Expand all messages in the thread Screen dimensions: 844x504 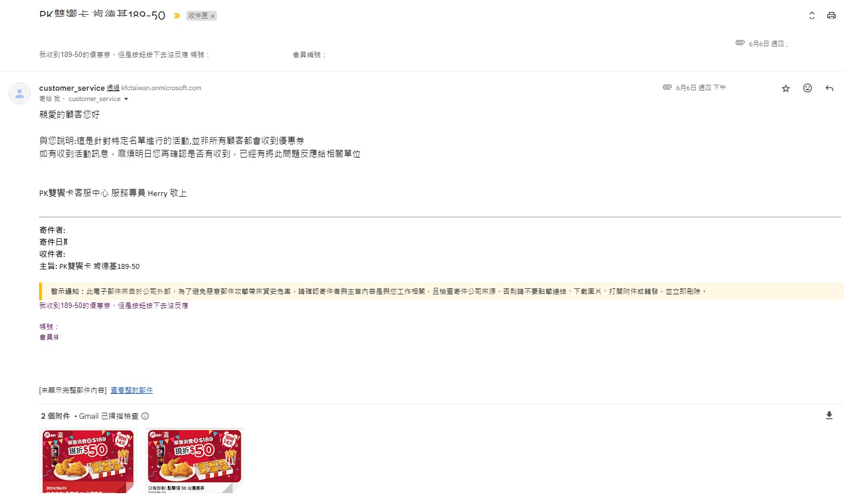812,16
